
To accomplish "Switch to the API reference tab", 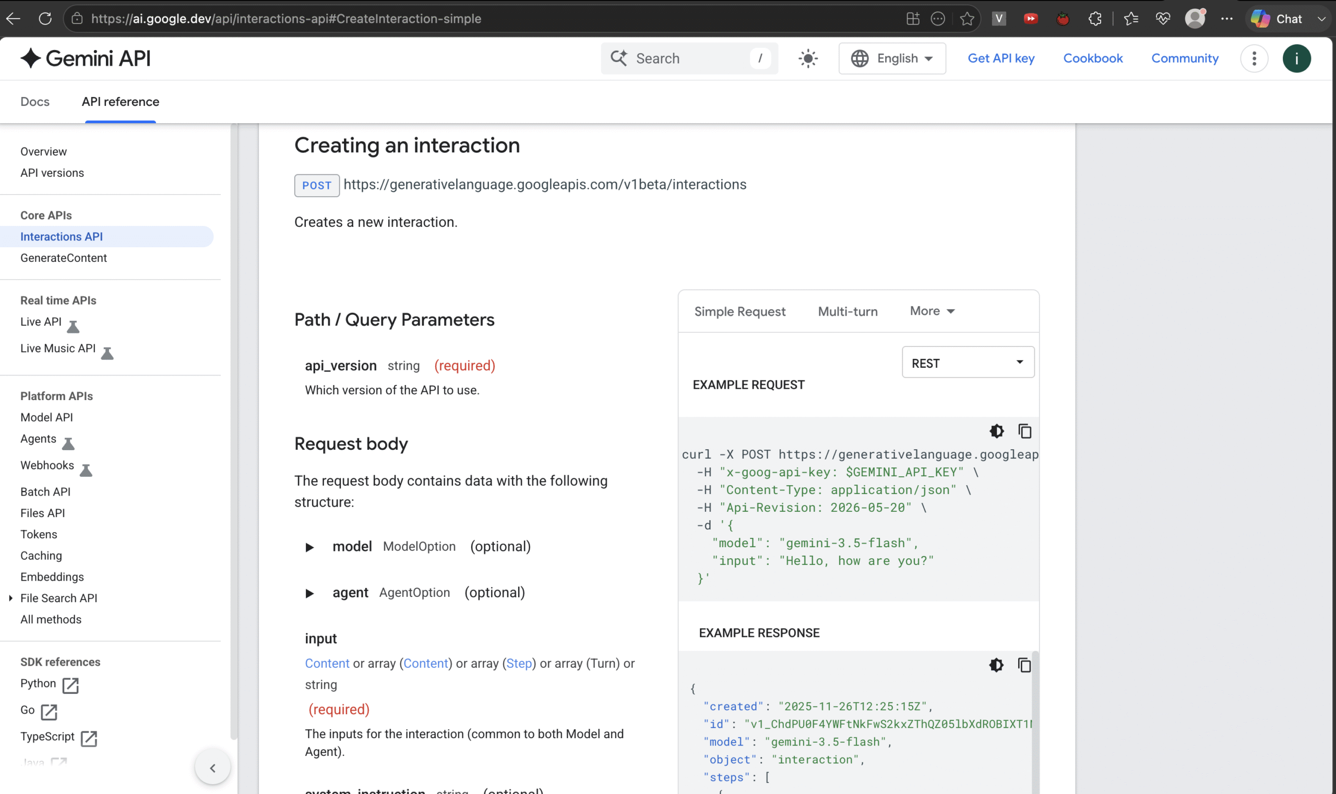I will coord(121,102).
